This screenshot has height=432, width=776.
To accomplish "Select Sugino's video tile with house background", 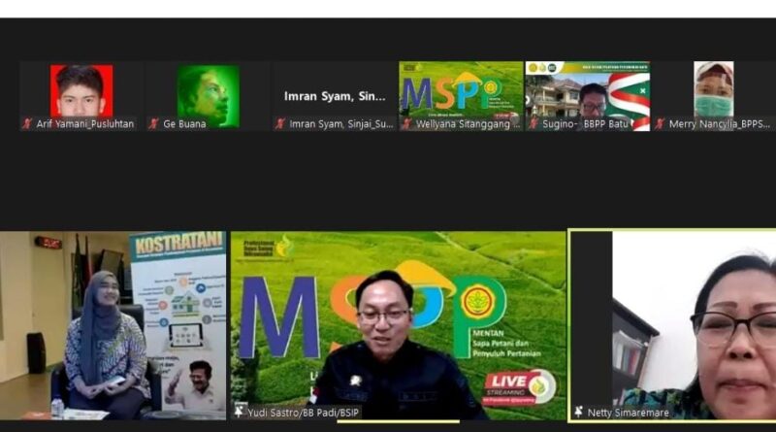I will (x=587, y=90).
